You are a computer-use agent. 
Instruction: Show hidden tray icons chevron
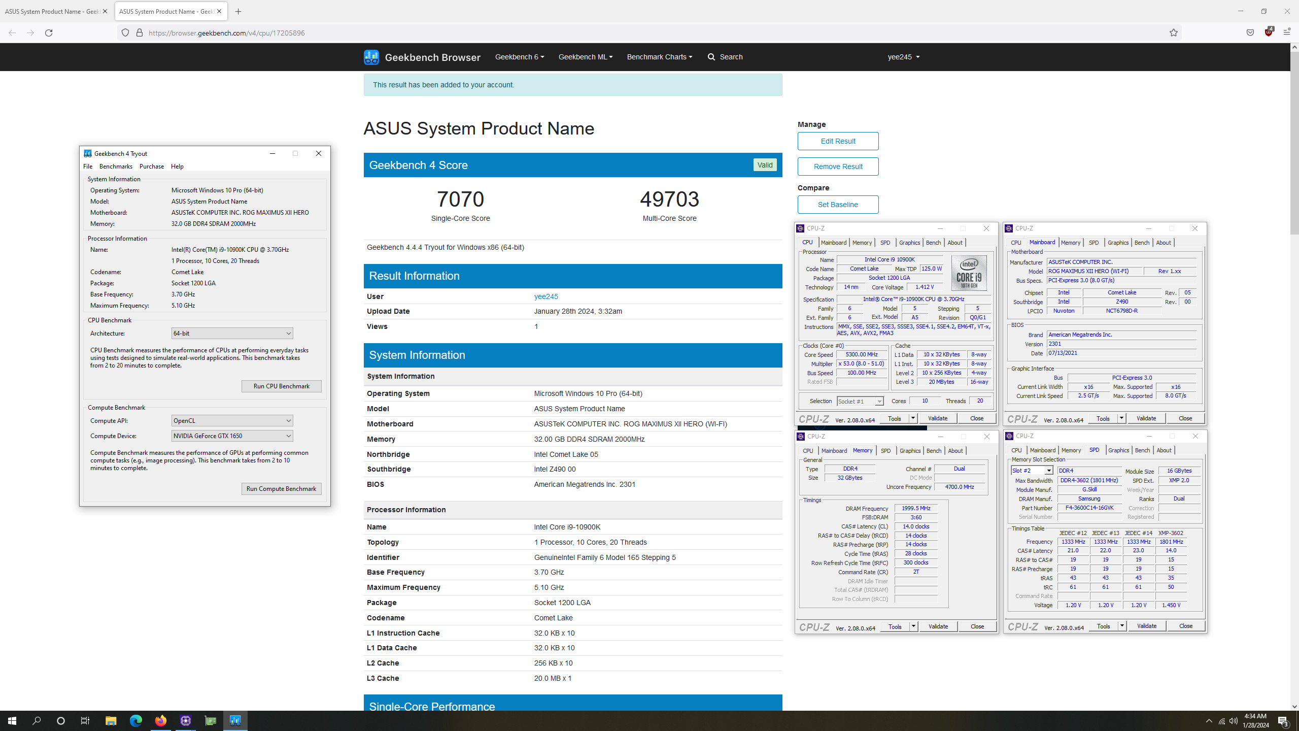(x=1209, y=721)
